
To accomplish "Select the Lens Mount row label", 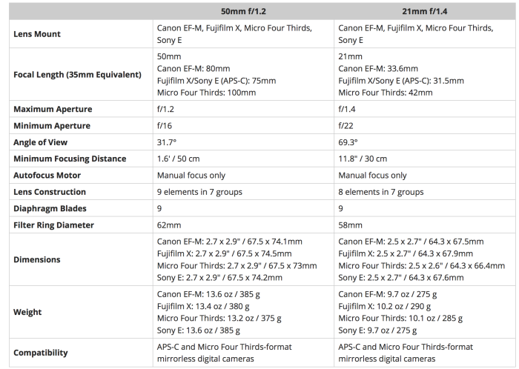I will point(37,34).
